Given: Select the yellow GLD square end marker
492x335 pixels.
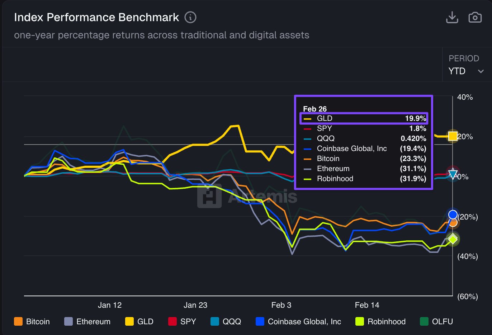Looking at the screenshot, I should (453, 136).
